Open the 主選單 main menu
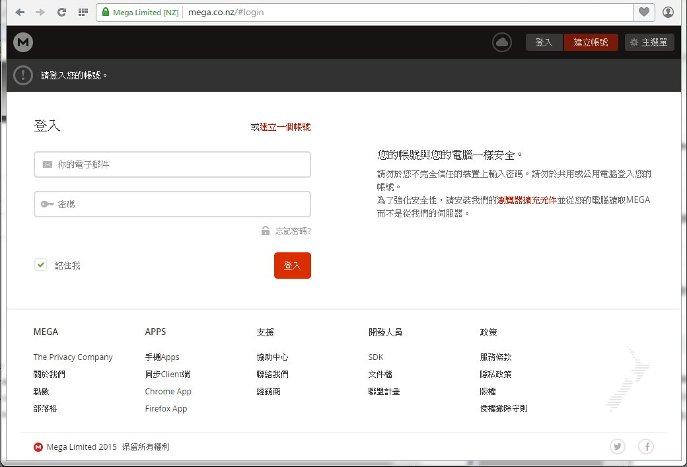The height and width of the screenshot is (467, 687). (x=649, y=42)
